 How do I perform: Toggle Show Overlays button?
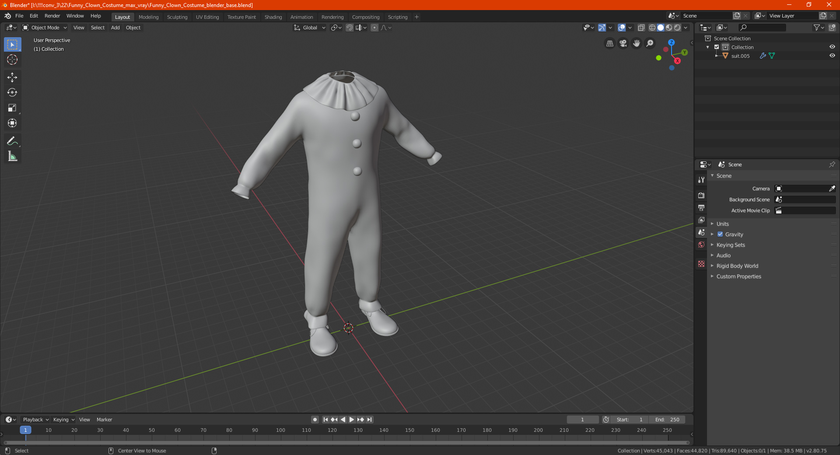click(x=622, y=28)
